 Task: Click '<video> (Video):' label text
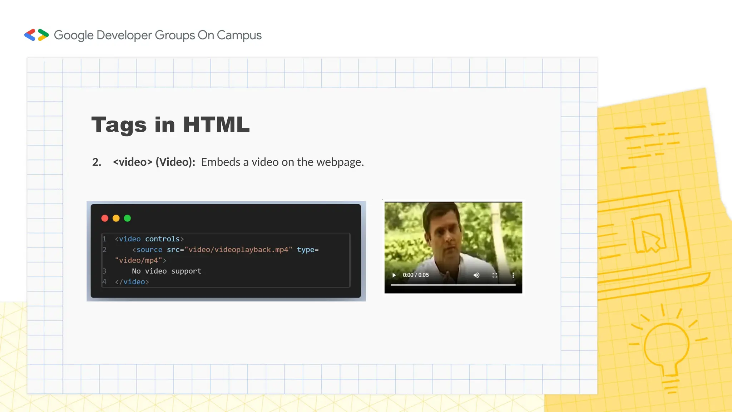pos(154,162)
